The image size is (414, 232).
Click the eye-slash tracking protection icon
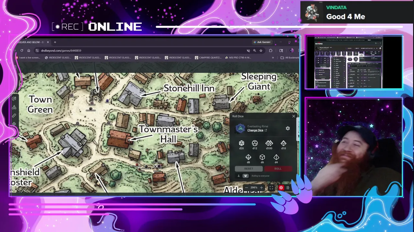click(x=248, y=51)
